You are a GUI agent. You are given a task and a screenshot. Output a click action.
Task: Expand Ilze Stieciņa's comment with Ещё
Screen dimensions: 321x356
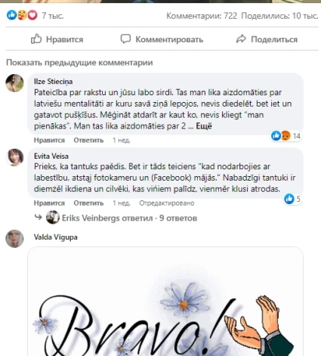(x=204, y=126)
